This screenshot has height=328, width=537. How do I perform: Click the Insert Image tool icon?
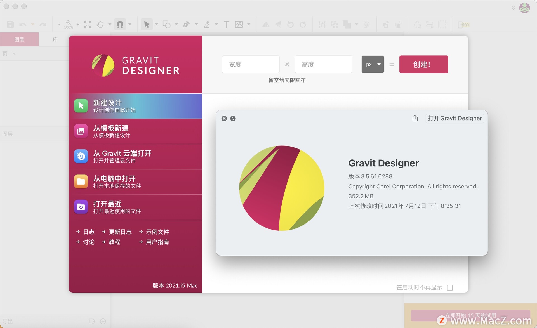coord(239,25)
